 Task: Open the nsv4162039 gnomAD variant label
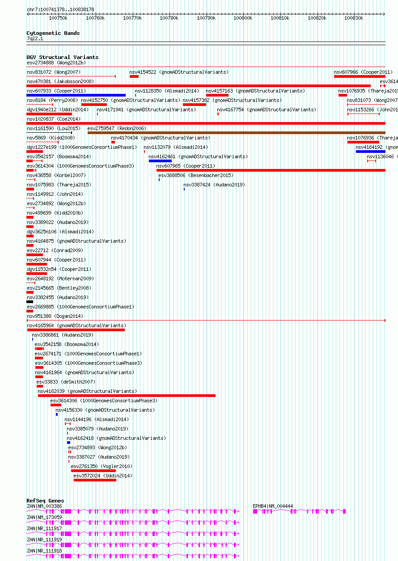point(88,392)
